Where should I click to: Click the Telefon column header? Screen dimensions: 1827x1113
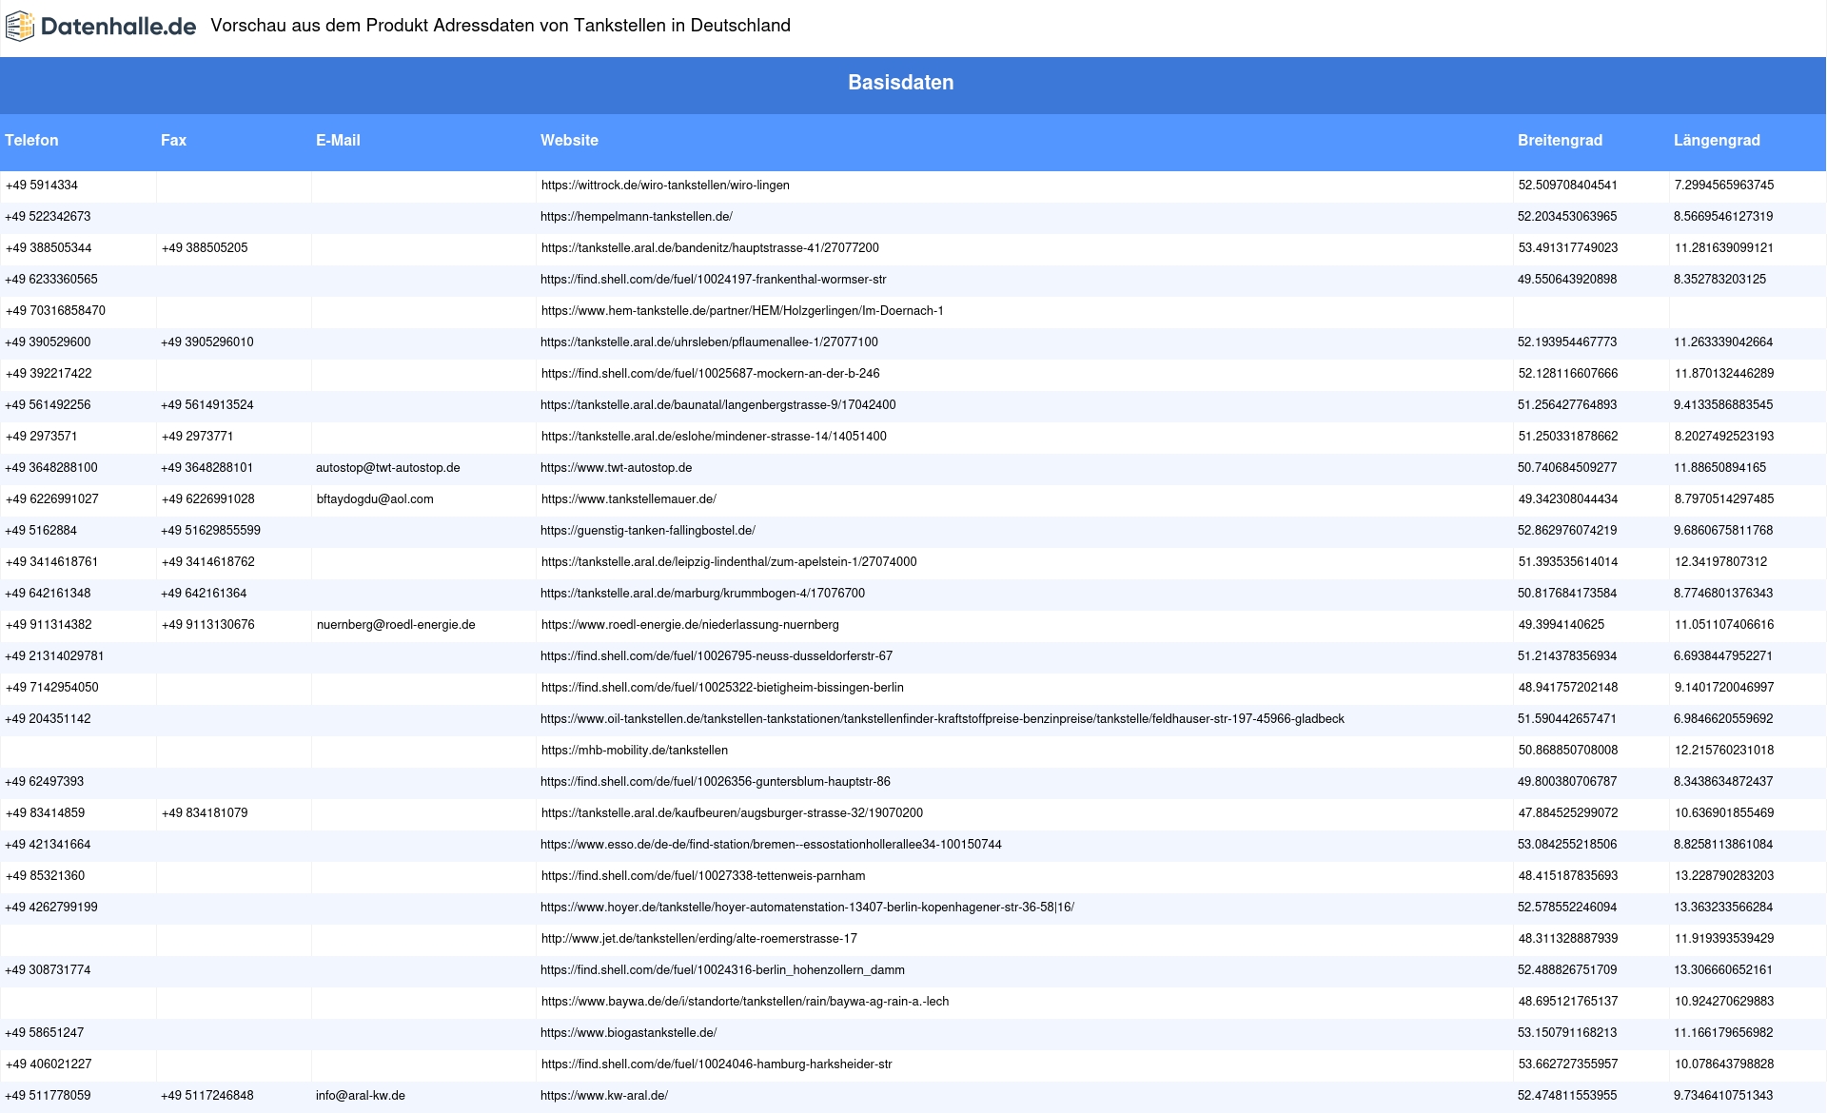point(31,141)
